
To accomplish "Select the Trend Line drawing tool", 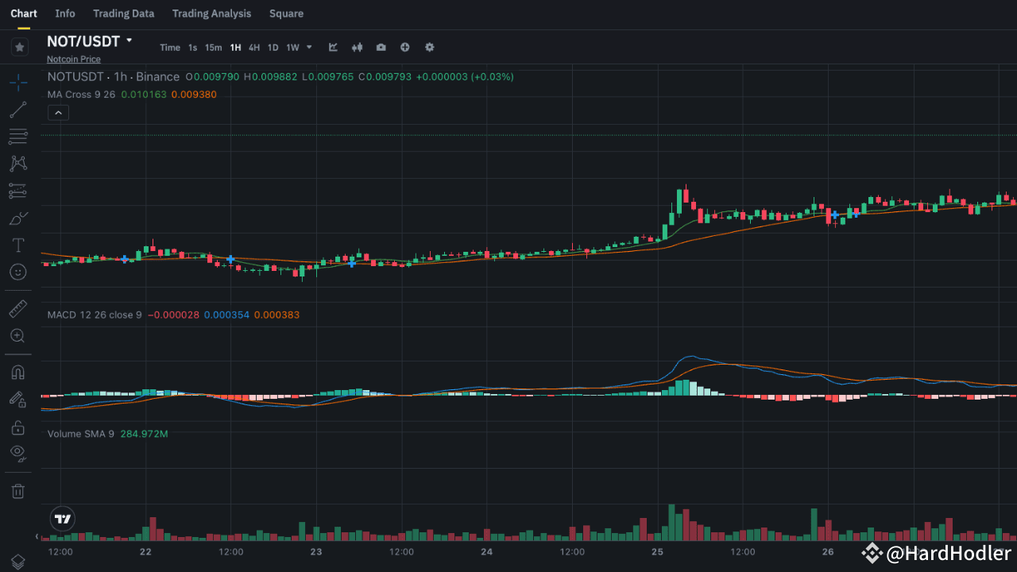I will tap(18, 110).
